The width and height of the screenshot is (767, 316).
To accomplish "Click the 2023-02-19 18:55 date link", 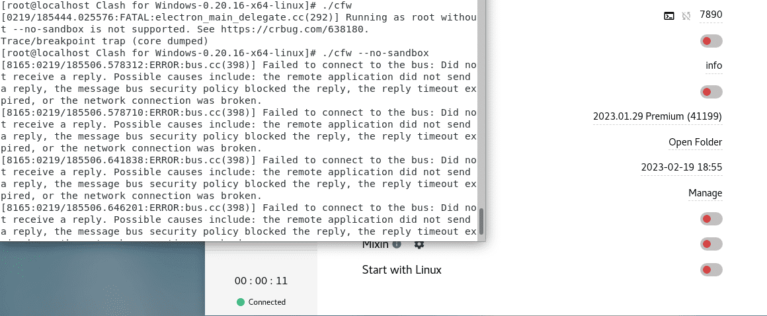I will [x=681, y=167].
